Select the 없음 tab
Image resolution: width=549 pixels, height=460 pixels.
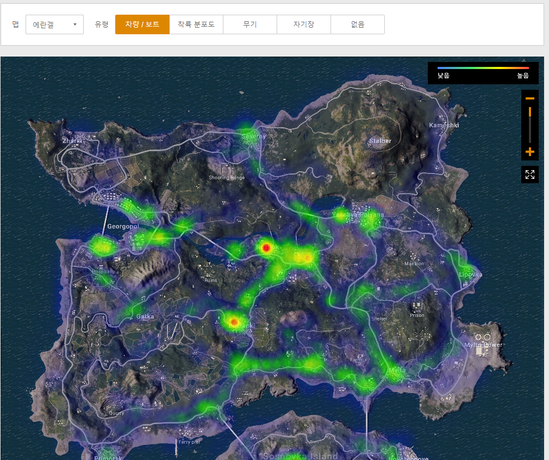358,24
